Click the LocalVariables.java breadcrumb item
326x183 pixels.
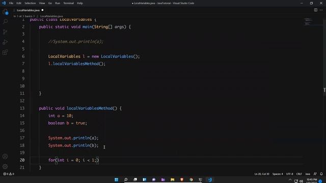point(51,16)
